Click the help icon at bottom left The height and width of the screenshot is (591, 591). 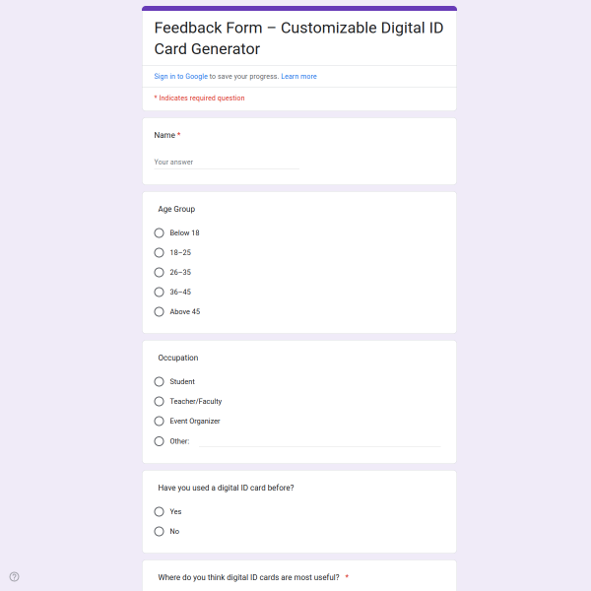[x=14, y=577]
